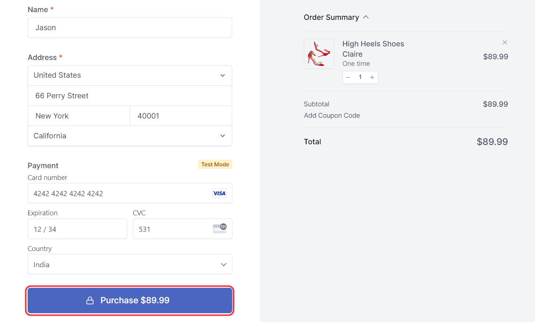Collapse the Order Summary section
The height and width of the screenshot is (322, 535).
click(x=366, y=17)
